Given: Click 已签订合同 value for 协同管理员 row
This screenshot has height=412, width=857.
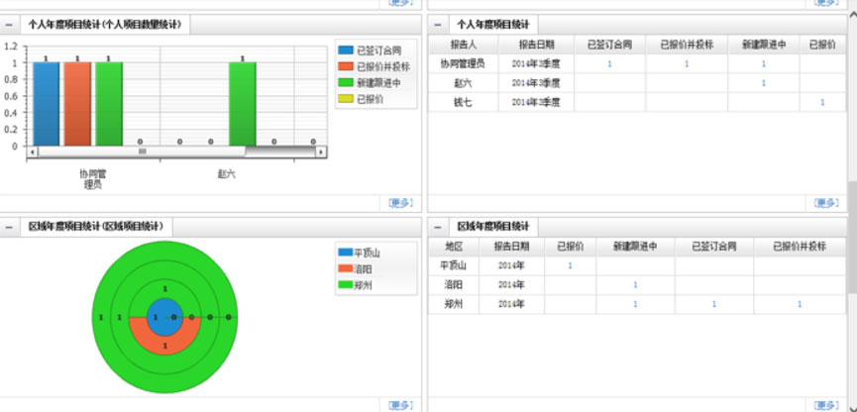Looking at the screenshot, I should point(609,64).
